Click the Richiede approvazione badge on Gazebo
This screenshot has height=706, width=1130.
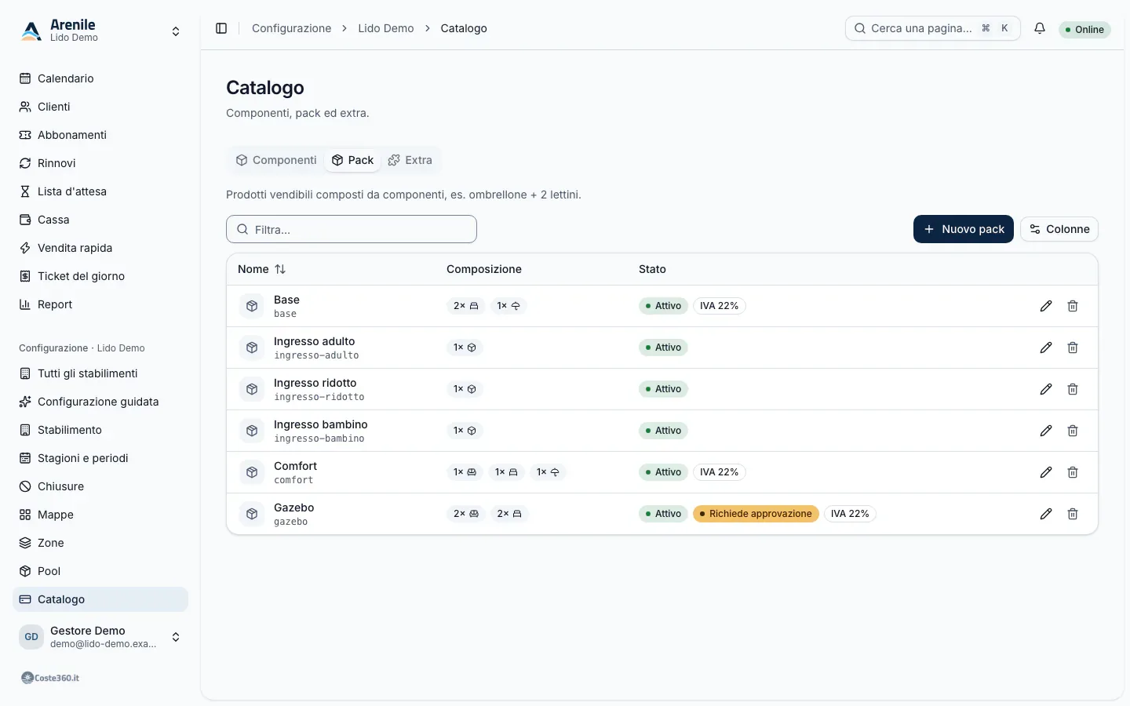(x=756, y=514)
